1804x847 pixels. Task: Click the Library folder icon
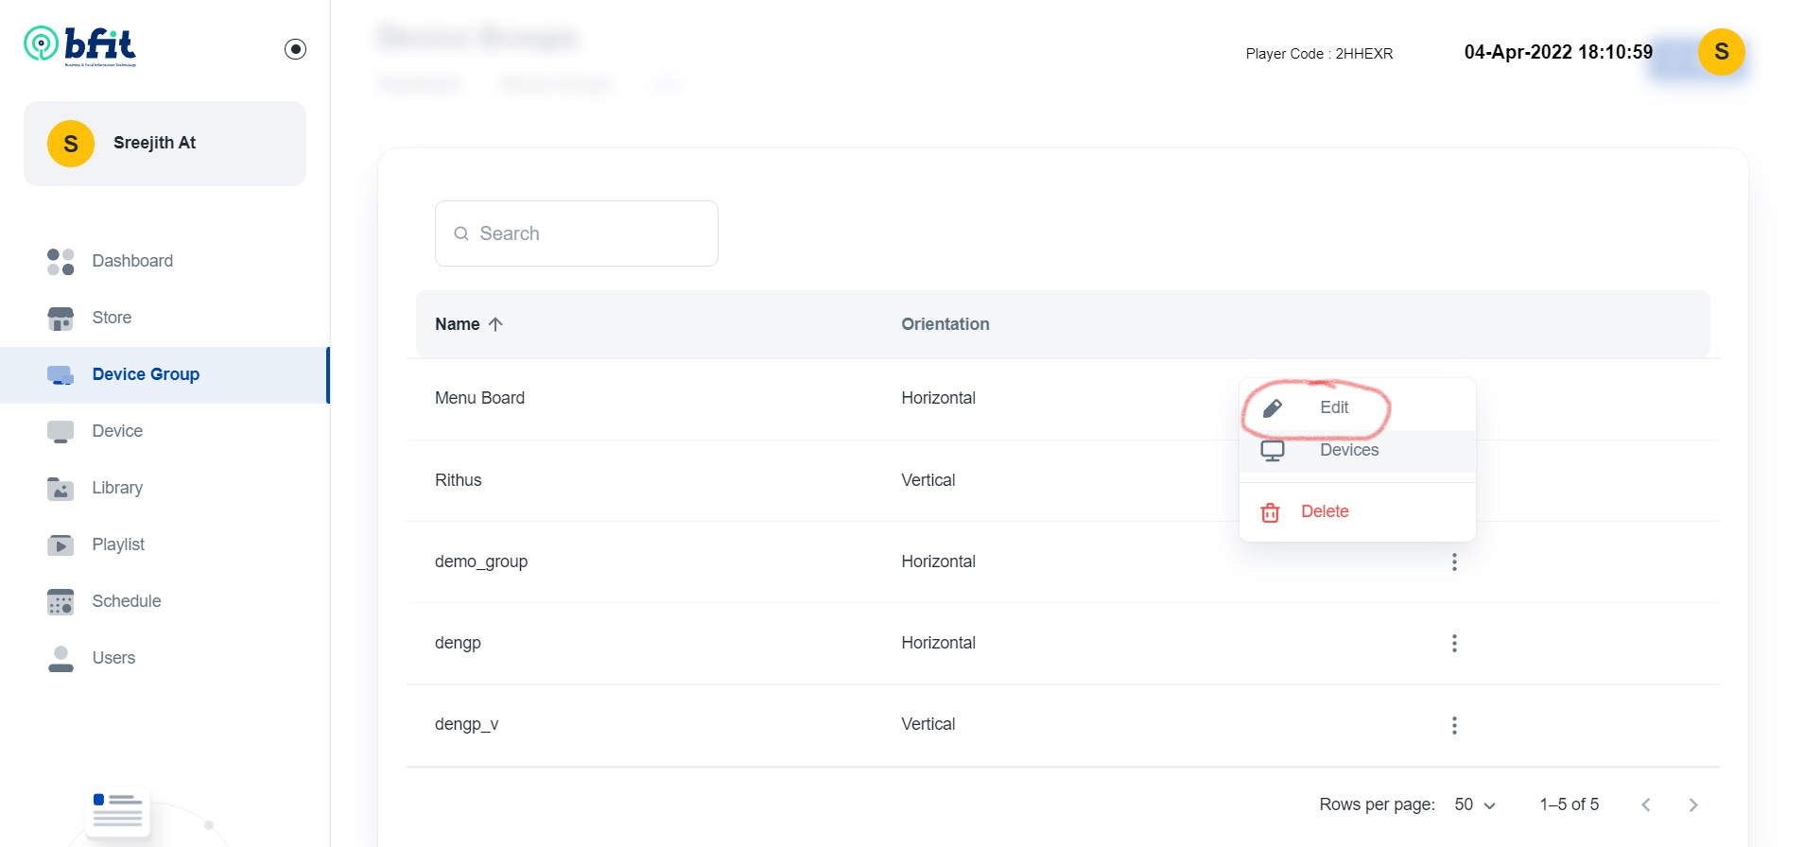(x=61, y=489)
